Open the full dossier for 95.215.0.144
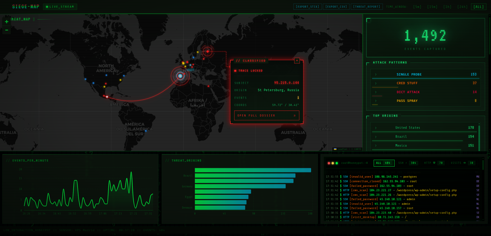491x236 pixels. [267, 115]
